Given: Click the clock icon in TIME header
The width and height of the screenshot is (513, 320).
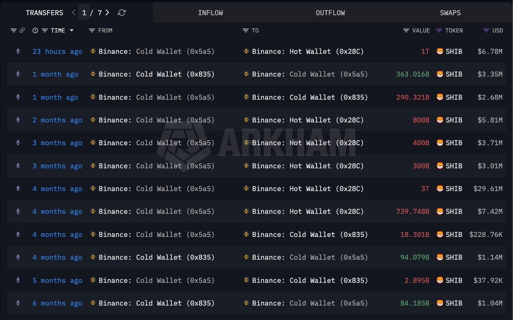Looking at the screenshot, I should (35, 31).
